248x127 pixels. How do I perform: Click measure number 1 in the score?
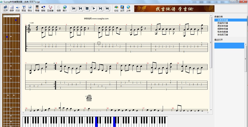point(26,25)
